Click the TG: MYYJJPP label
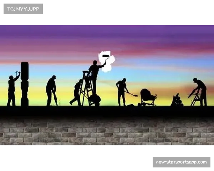This screenshot has height=171, width=214. coord(23,9)
